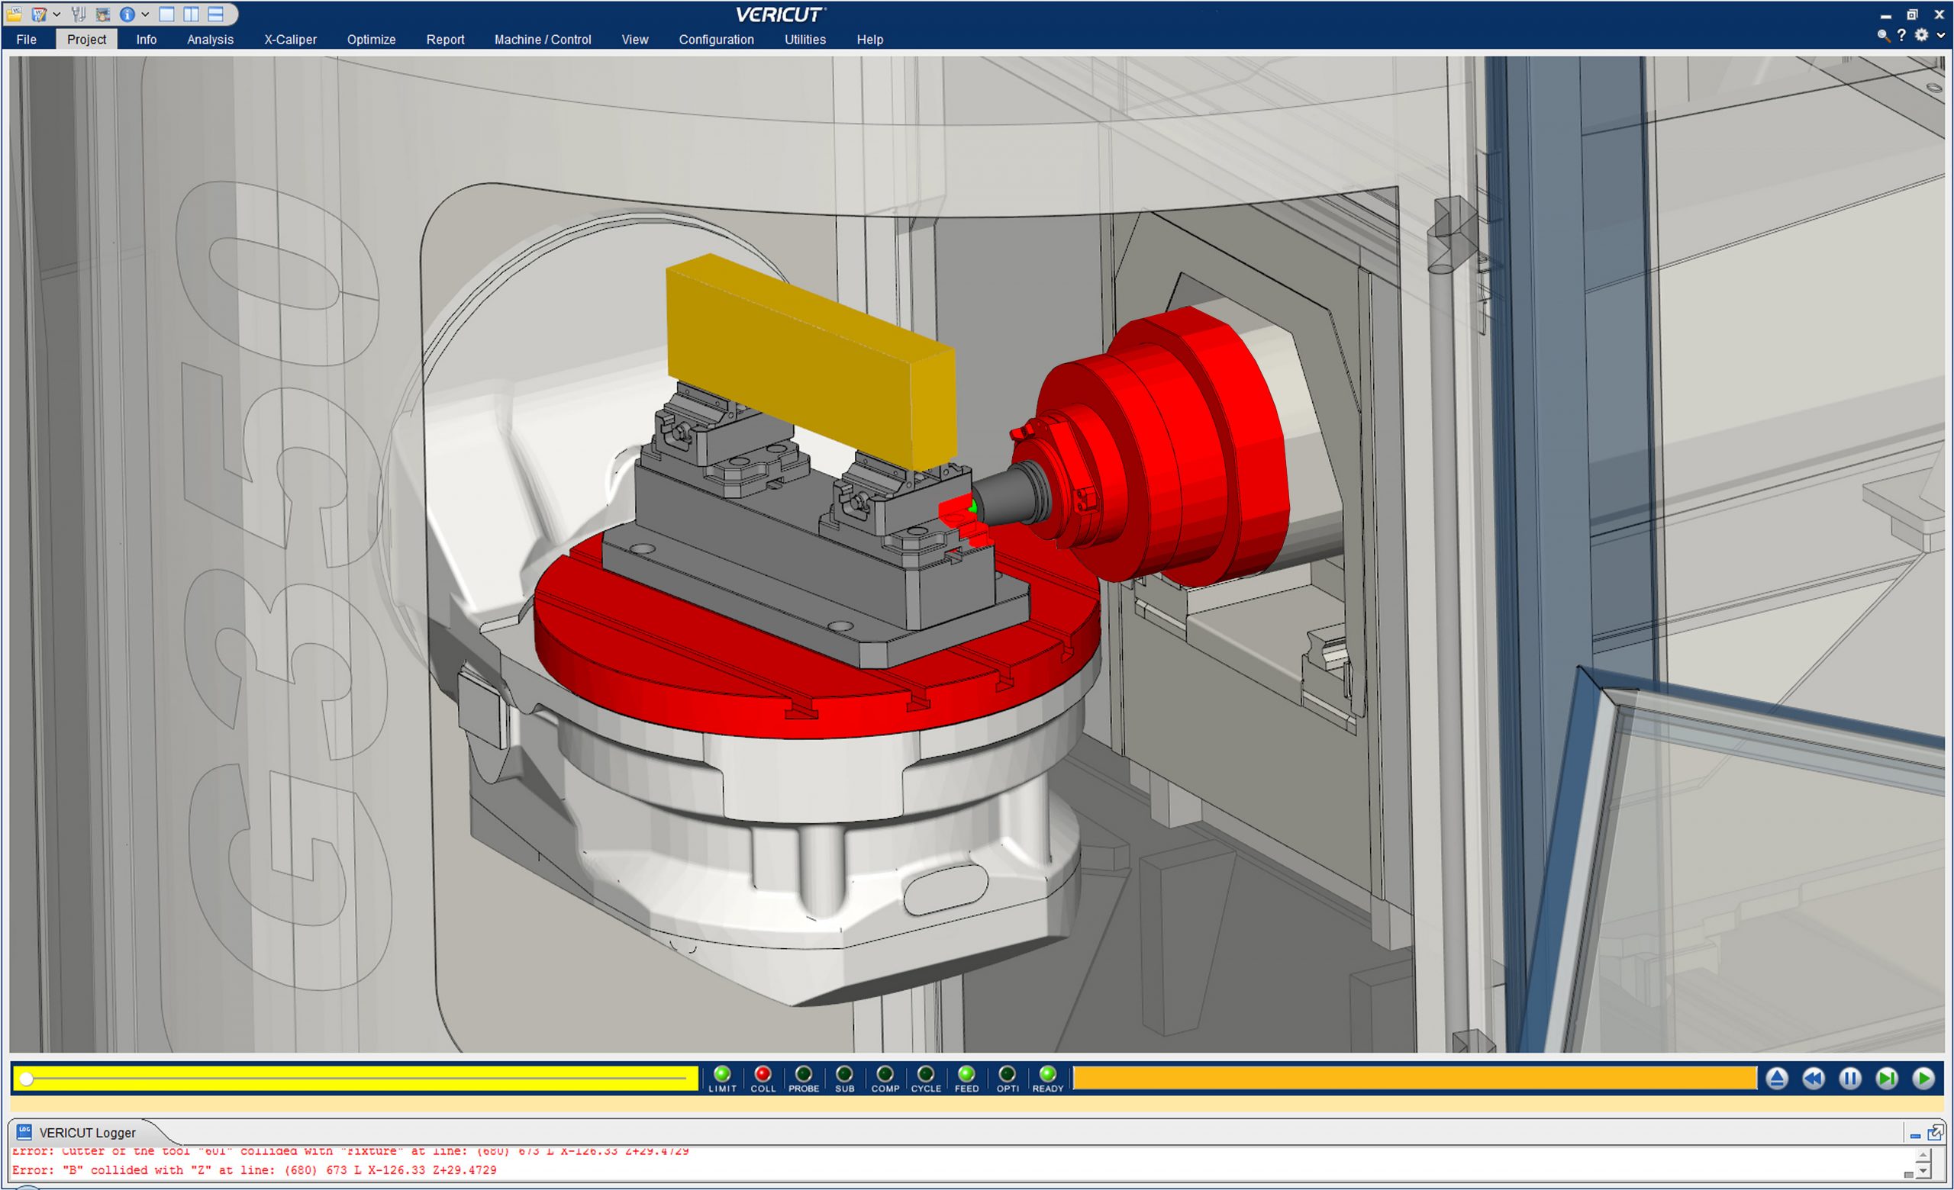Play simulation with green play button

point(1923,1079)
